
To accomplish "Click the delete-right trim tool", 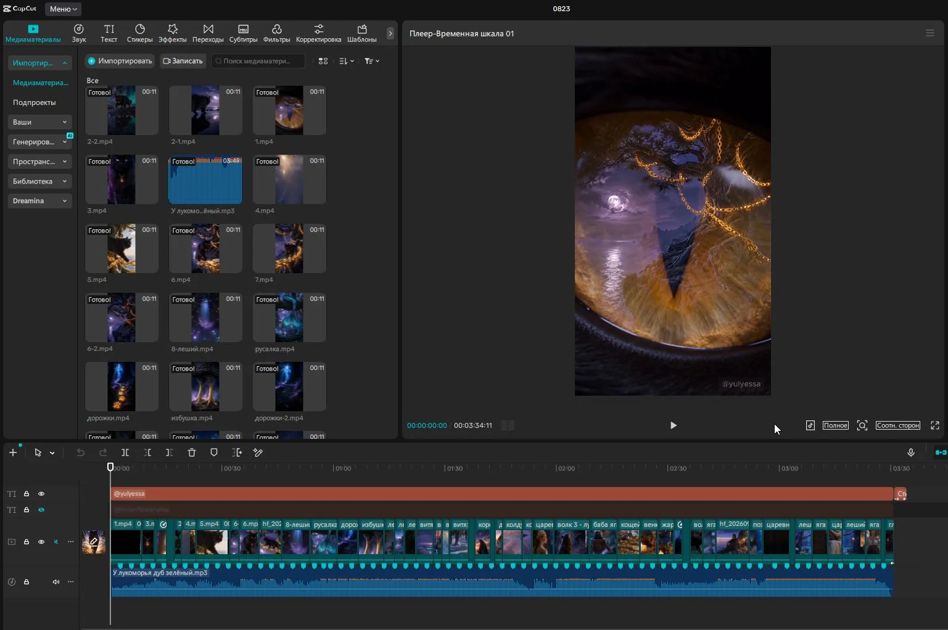I will point(170,452).
